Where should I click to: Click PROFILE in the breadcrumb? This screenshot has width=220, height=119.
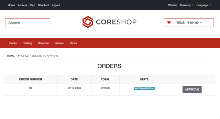point(23,56)
